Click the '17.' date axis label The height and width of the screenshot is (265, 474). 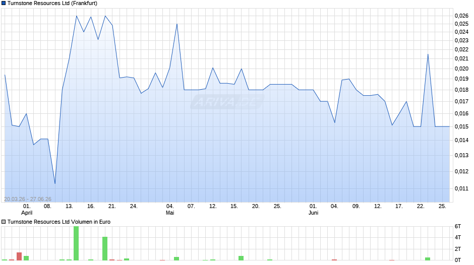[x=399, y=207]
